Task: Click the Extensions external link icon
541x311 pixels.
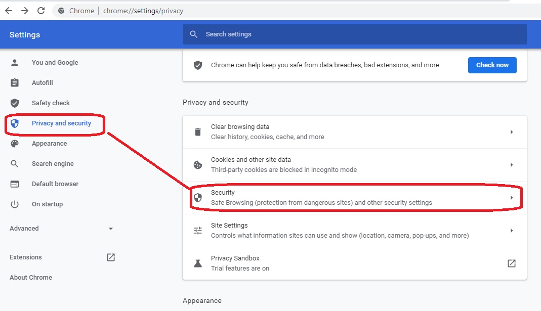Action: (111, 257)
